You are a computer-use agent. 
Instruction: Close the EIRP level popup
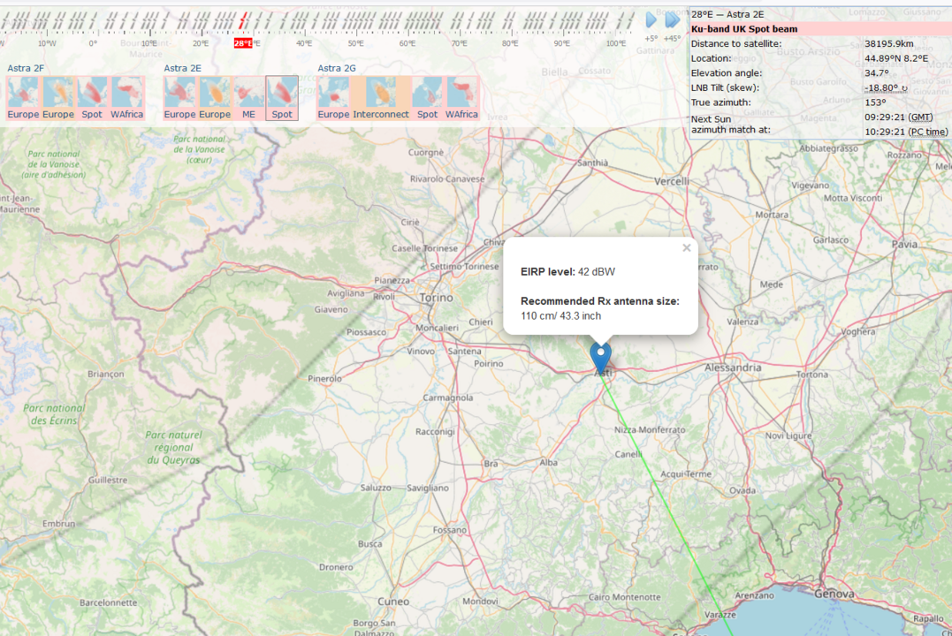coord(686,248)
